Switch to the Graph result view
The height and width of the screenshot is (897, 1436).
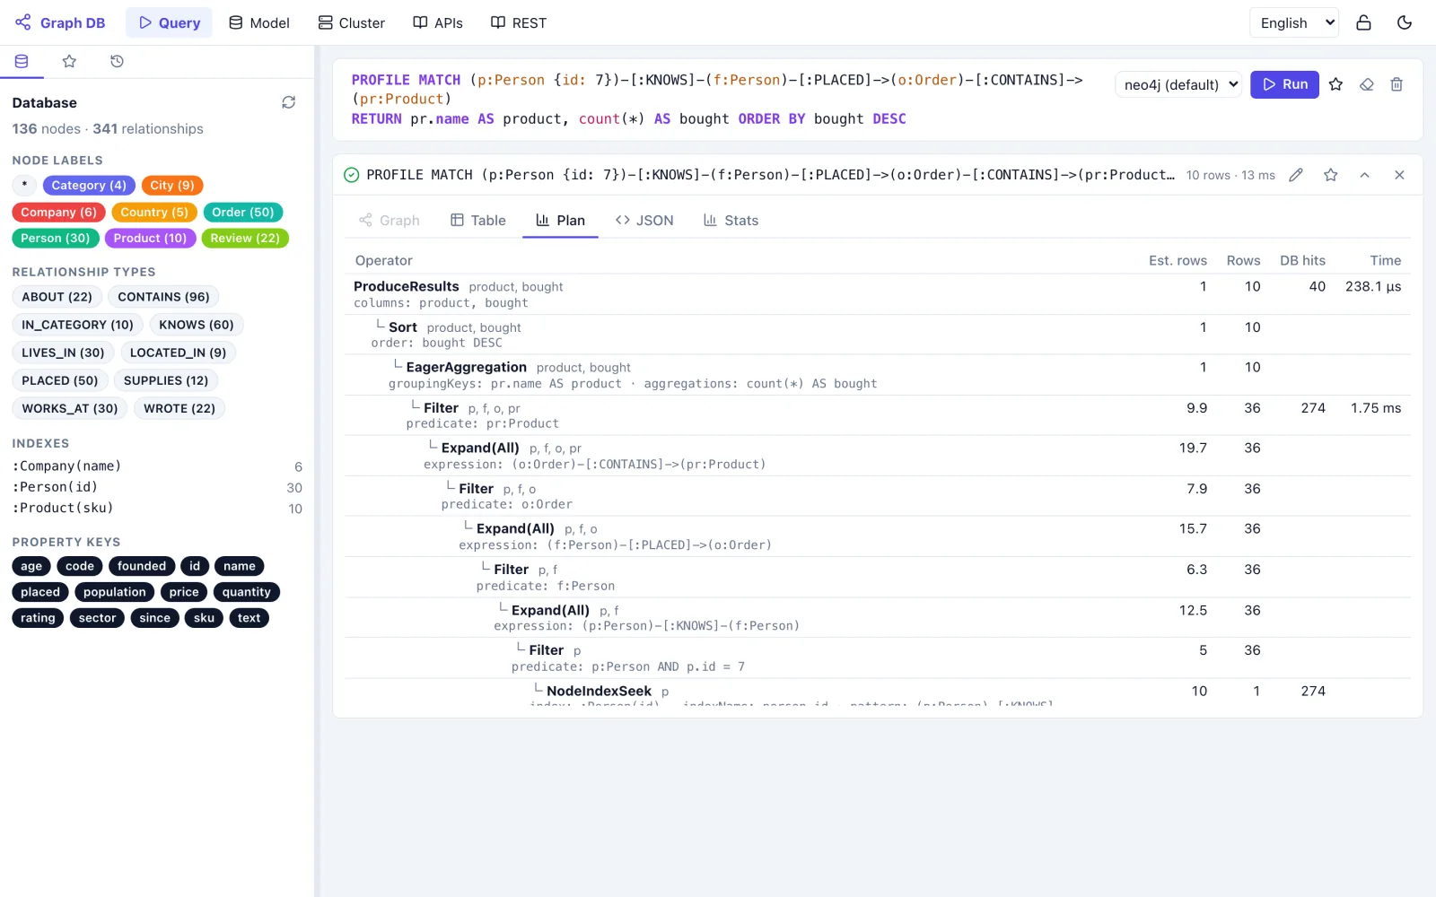(x=390, y=221)
